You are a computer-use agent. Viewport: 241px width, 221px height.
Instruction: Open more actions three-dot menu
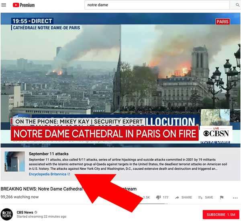[235, 198]
